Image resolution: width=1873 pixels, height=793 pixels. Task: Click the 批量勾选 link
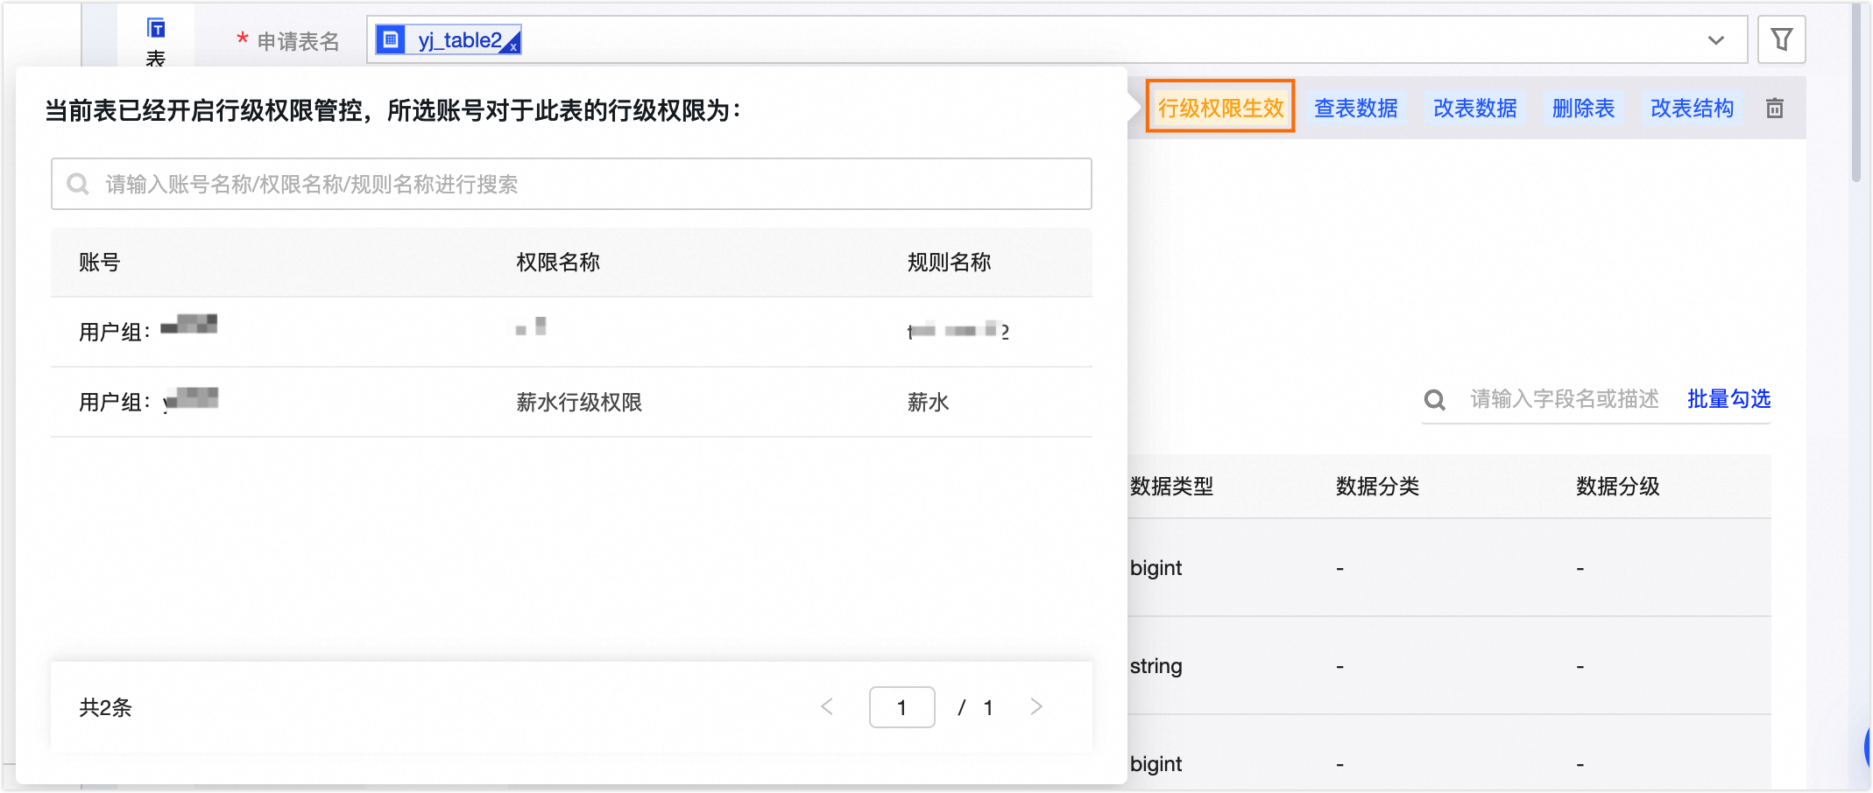tap(1728, 399)
